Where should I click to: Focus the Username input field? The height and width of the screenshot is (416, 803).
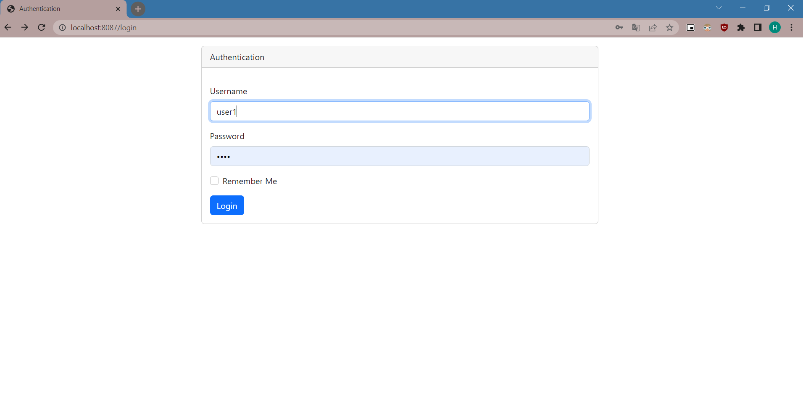[x=399, y=111]
